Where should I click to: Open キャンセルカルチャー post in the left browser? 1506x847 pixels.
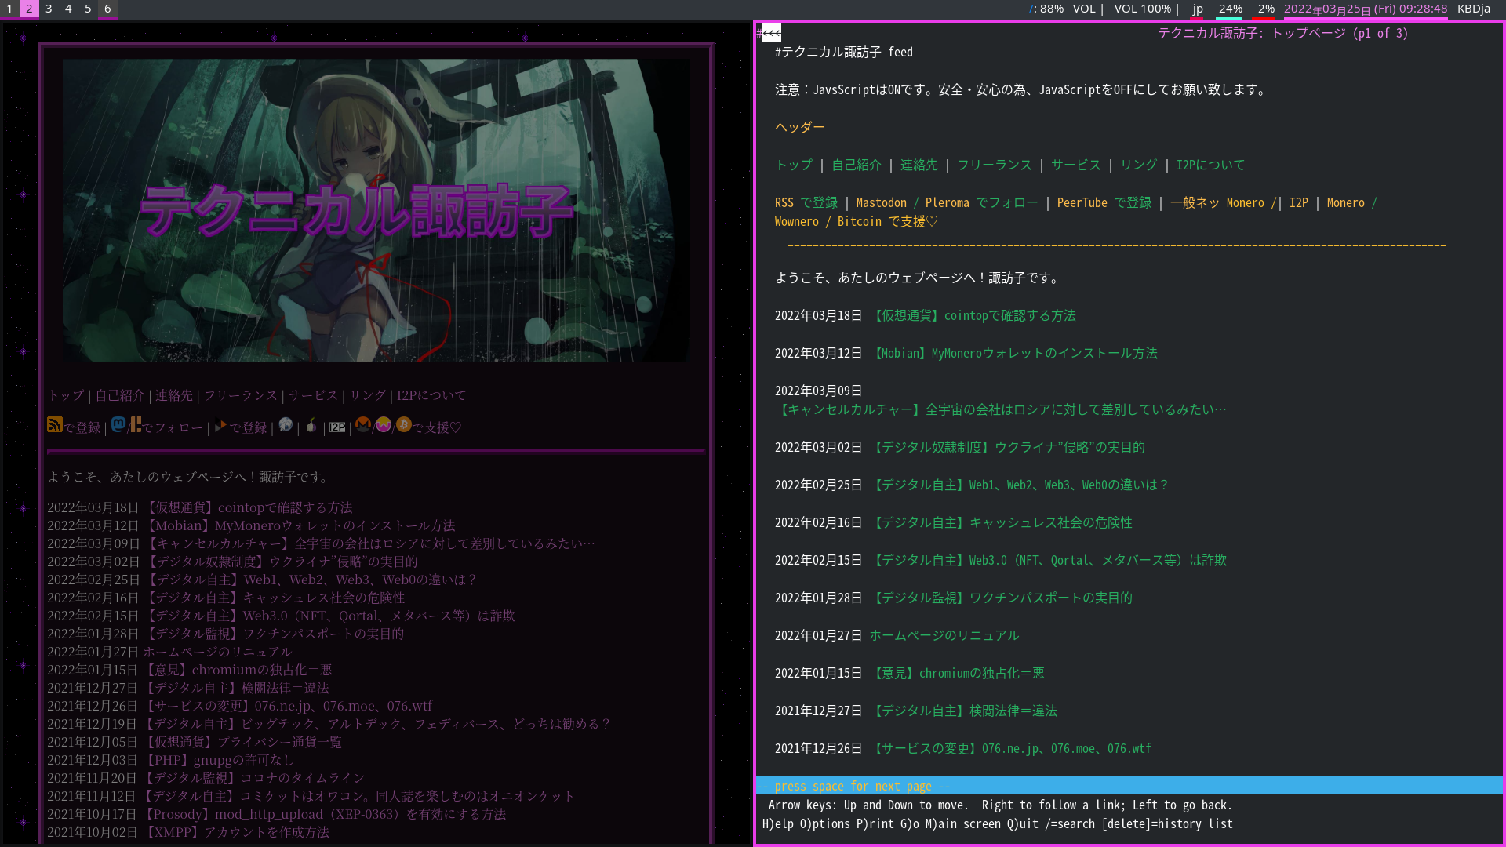click(369, 543)
